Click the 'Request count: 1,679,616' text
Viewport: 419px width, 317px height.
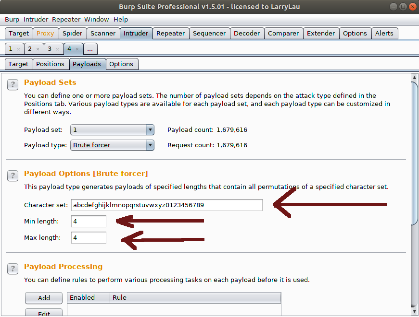pos(207,145)
